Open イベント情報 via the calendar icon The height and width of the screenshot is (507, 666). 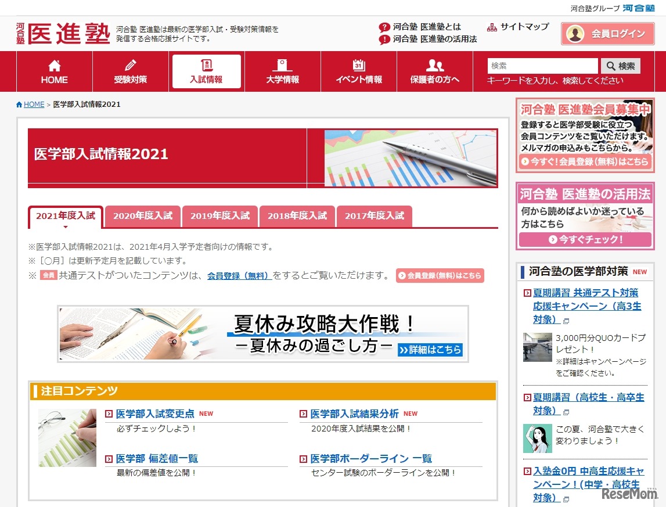pyautogui.click(x=358, y=65)
